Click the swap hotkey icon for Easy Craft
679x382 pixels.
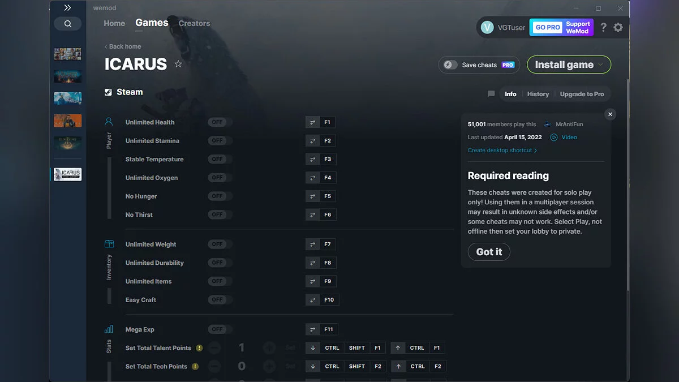point(312,300)
